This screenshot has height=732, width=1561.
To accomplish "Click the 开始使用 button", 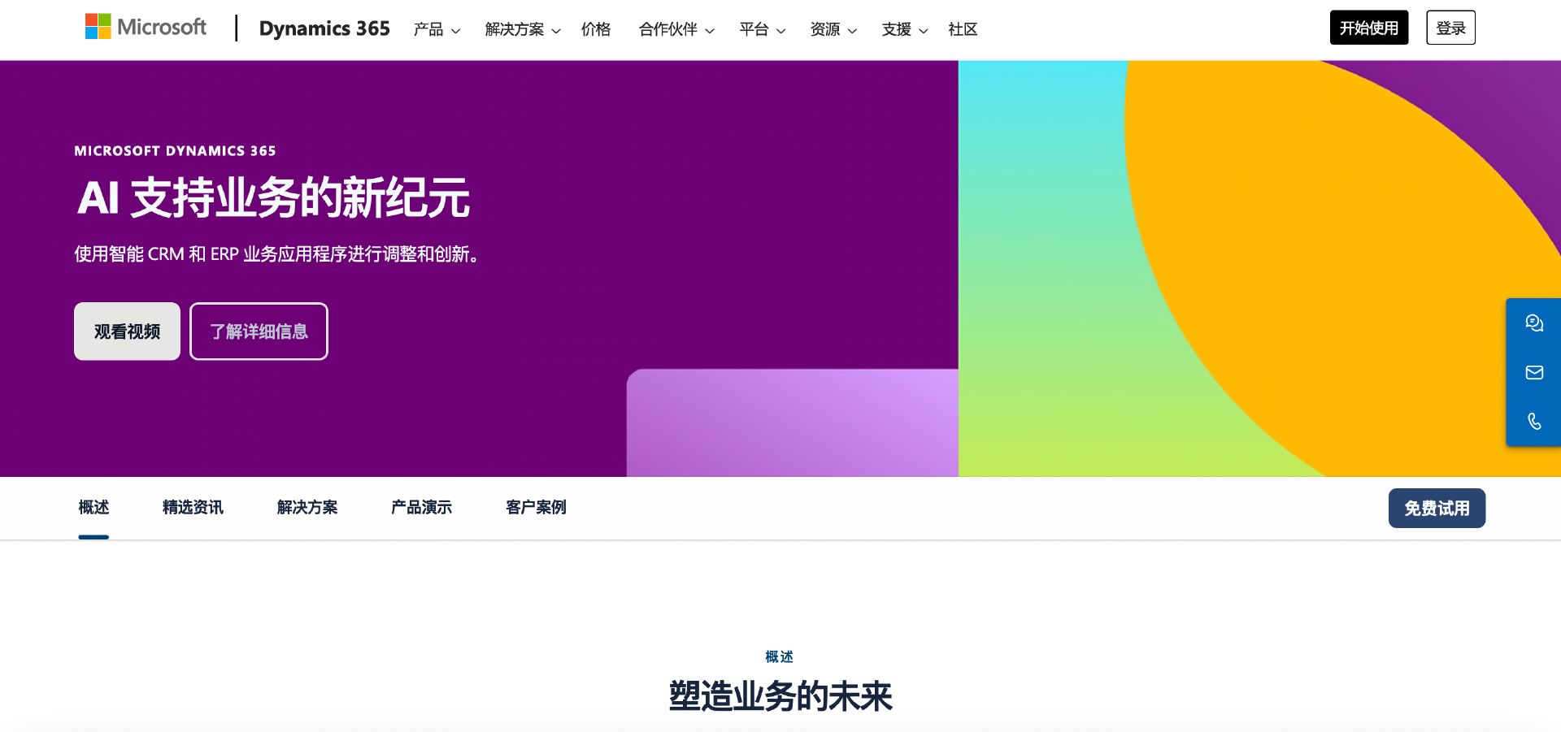I will click(x=1369, y=28).
